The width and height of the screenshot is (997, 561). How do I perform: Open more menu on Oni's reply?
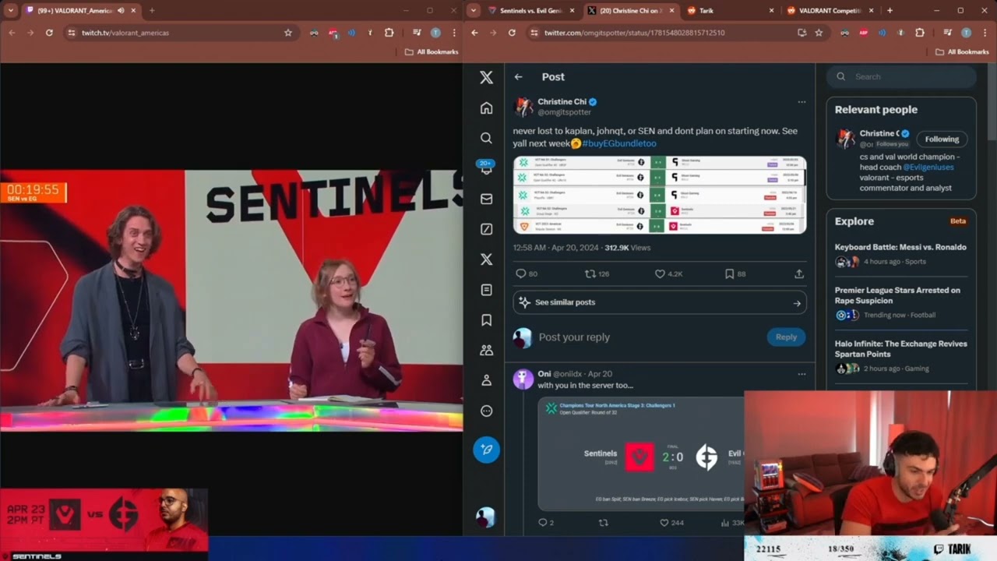[801, 374]
